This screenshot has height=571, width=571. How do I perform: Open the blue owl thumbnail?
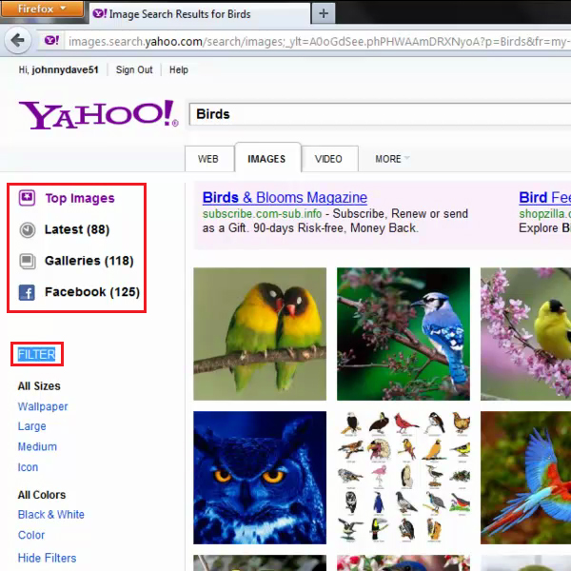(260, 478)
